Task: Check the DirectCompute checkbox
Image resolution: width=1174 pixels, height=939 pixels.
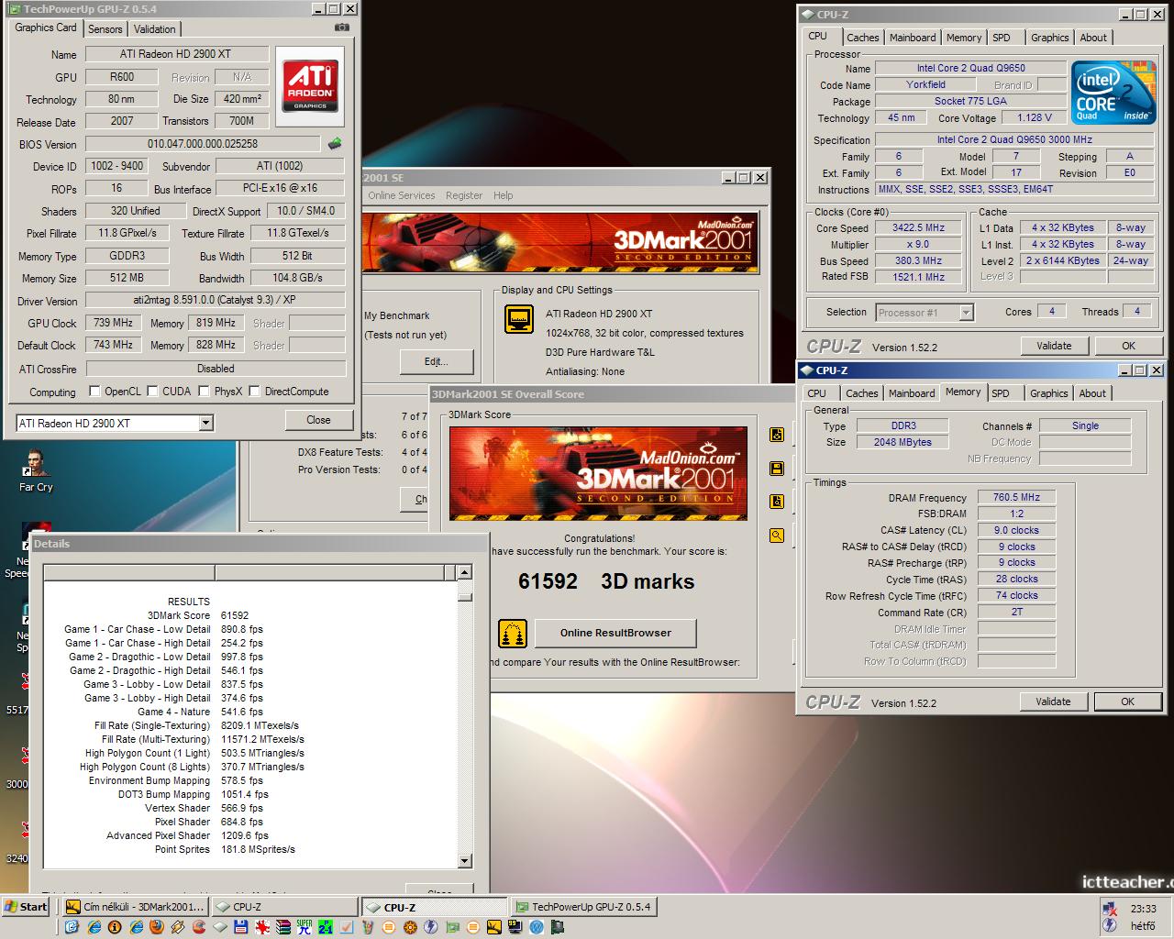Action: [x=255, y=392]
